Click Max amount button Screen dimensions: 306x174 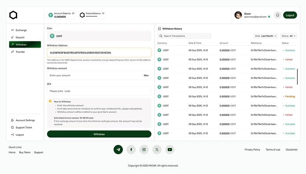click(x=146, y=75)
